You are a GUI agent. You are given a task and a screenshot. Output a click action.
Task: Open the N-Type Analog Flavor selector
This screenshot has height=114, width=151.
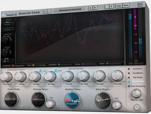73,100
